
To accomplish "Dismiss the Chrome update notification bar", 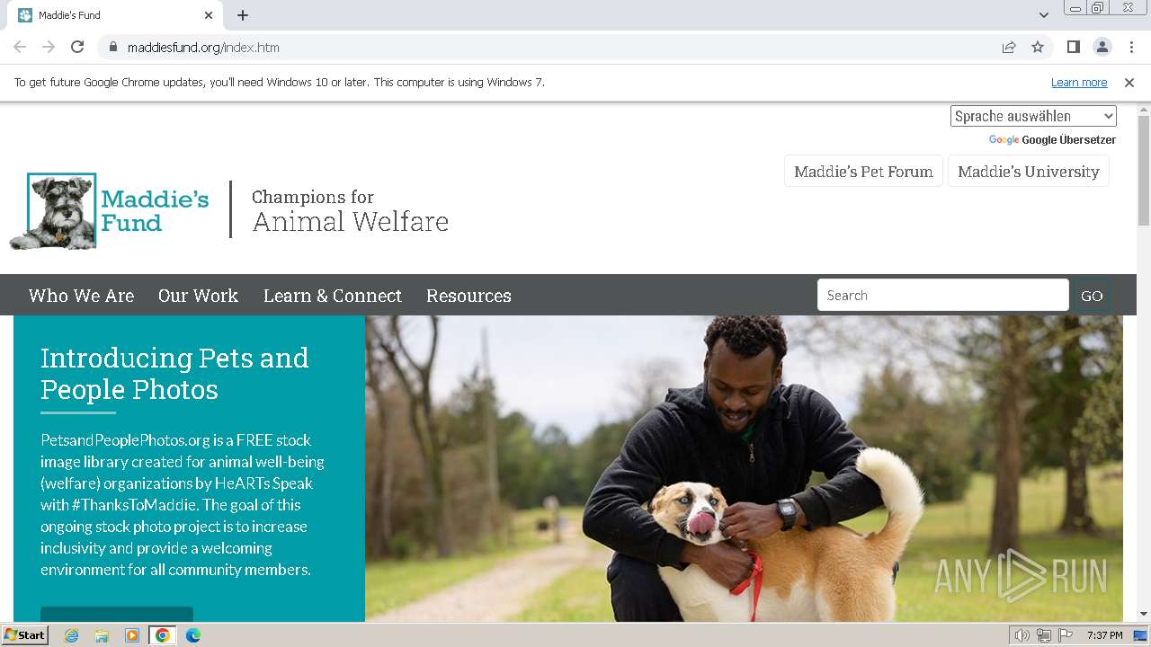I will 1129,83.
